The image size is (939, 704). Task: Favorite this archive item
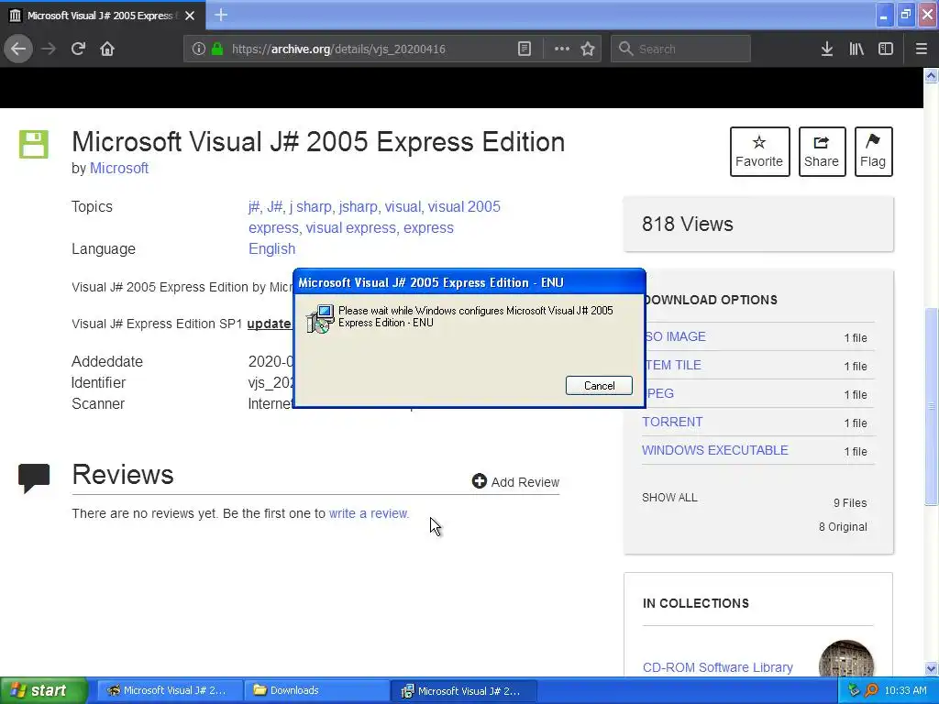(x=759, y=151)
